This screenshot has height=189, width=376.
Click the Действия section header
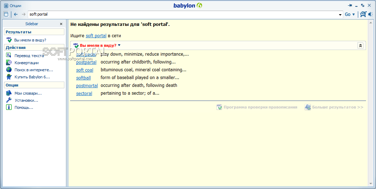pyautogui.click(x=34, y=47)
